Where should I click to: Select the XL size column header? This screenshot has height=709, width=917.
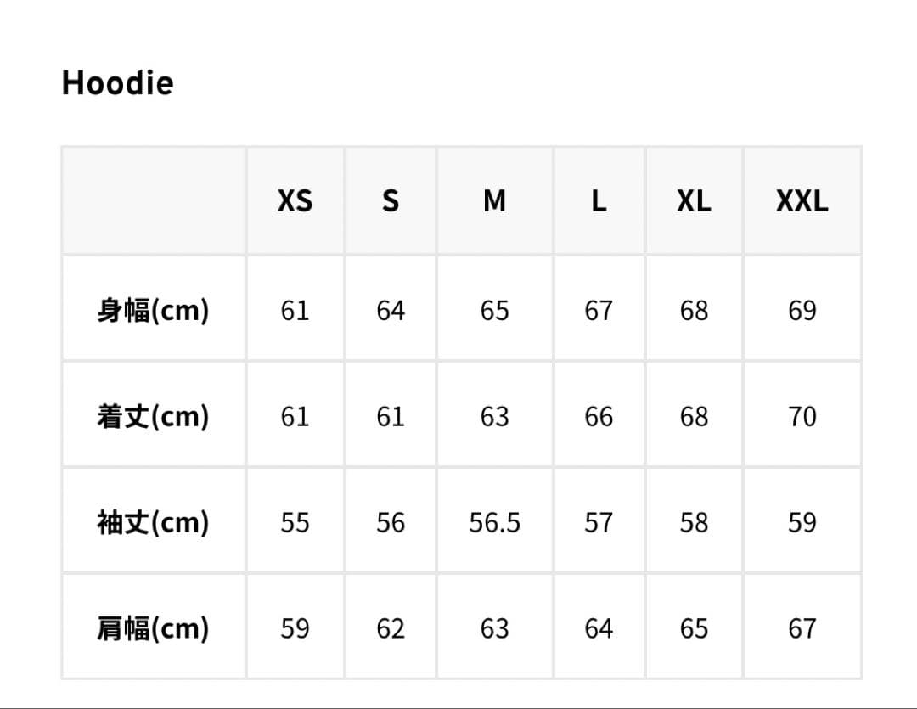[x=694, y=201]
